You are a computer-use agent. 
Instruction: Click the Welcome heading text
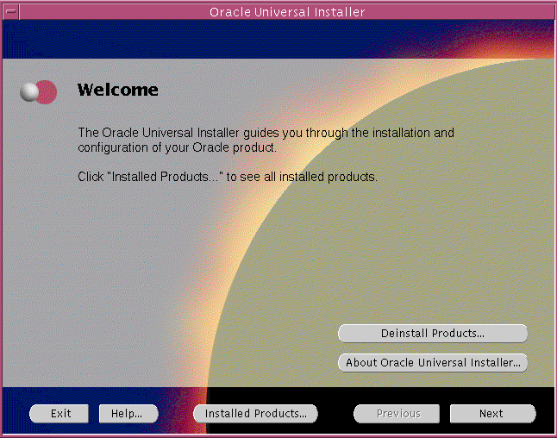point(117,90)
